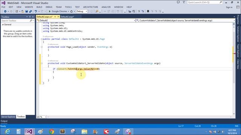This screenshot has width=241, height=135.
Task: Open File Explorer from the taskbar
Action: tap(84, 132)
